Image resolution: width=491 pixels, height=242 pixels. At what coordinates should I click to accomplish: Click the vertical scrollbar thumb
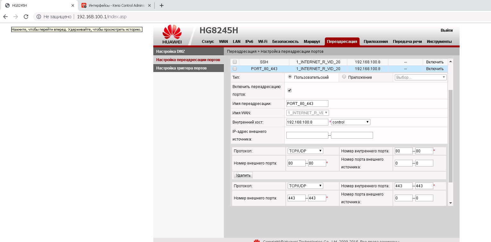451,136
